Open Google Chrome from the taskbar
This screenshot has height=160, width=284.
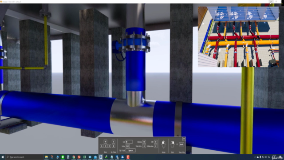tap(74, 157)
